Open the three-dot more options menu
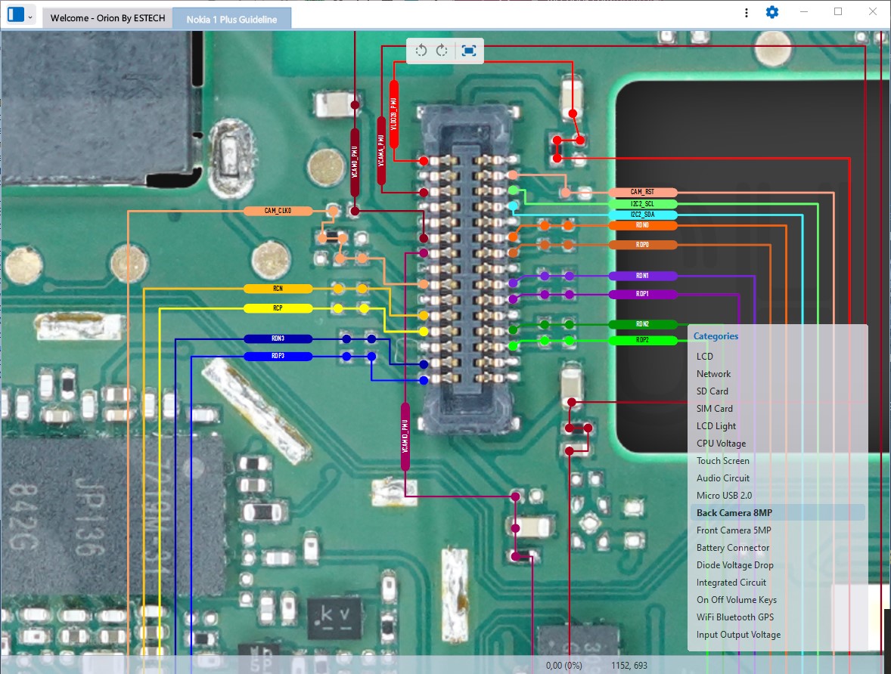The image size is (891, 674). 747,12
